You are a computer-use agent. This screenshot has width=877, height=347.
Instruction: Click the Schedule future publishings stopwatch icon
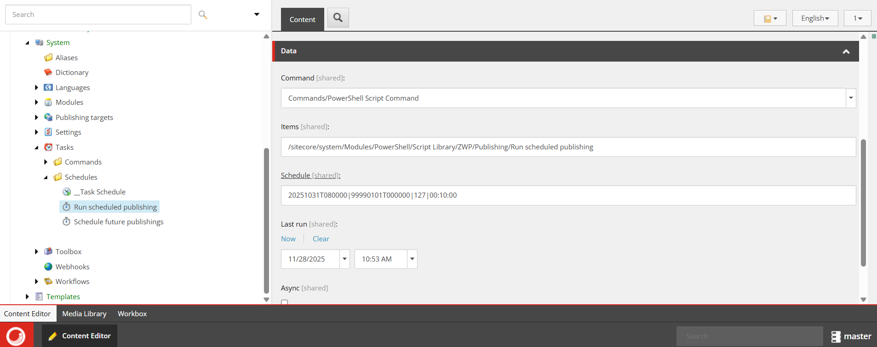(67, 222)
